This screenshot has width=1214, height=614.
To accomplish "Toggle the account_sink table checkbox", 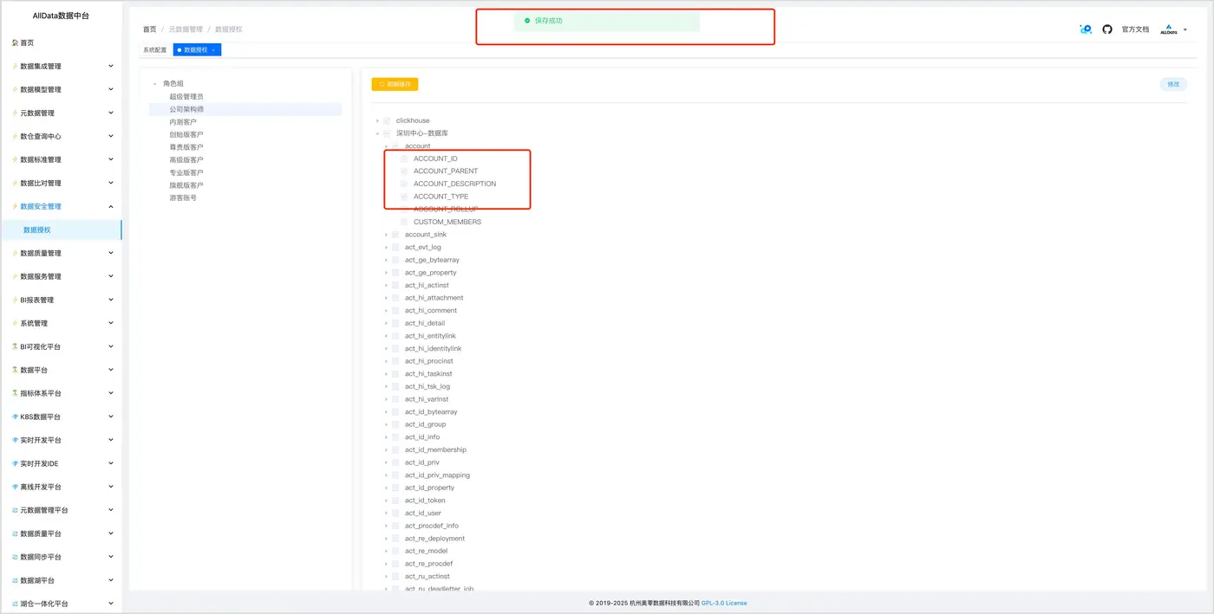I will (395, 235).
